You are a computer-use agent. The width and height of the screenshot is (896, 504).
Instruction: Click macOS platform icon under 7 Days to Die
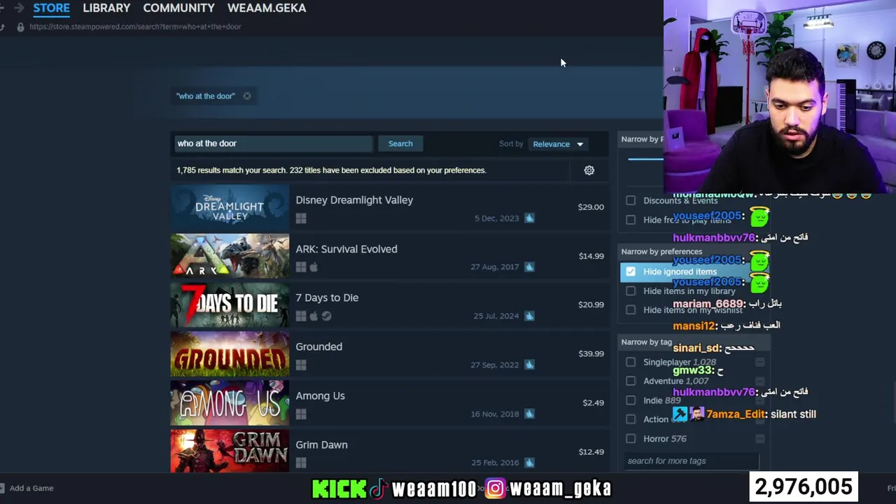tap(314, 316)
